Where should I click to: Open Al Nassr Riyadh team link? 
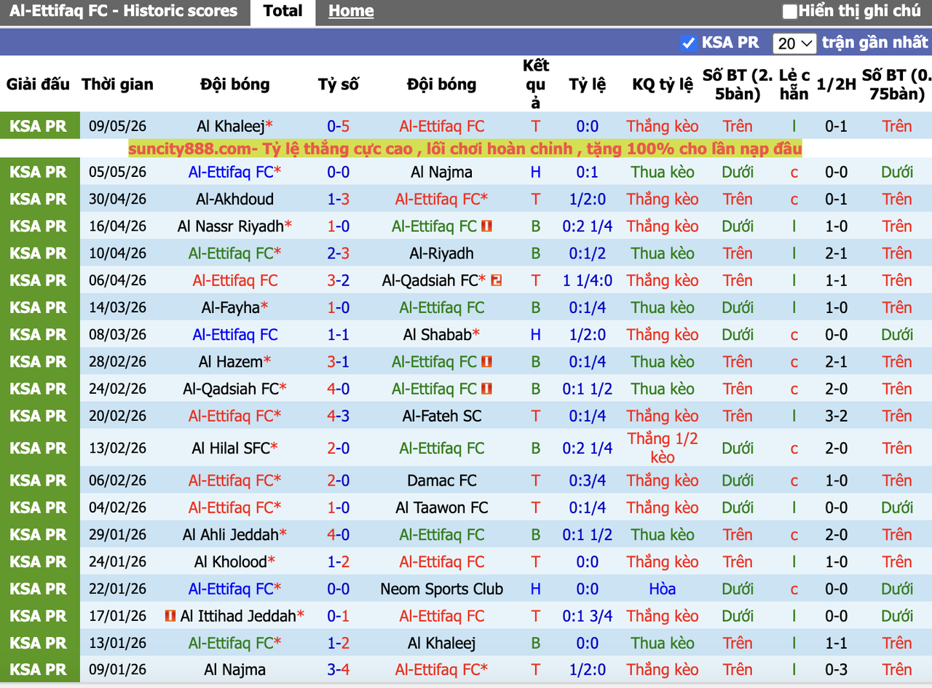point(230,226)
